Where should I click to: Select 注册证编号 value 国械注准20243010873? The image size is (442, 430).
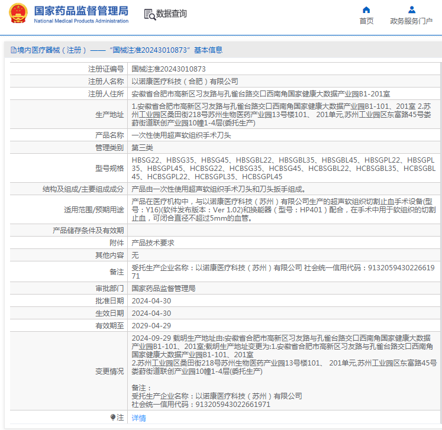169,69
